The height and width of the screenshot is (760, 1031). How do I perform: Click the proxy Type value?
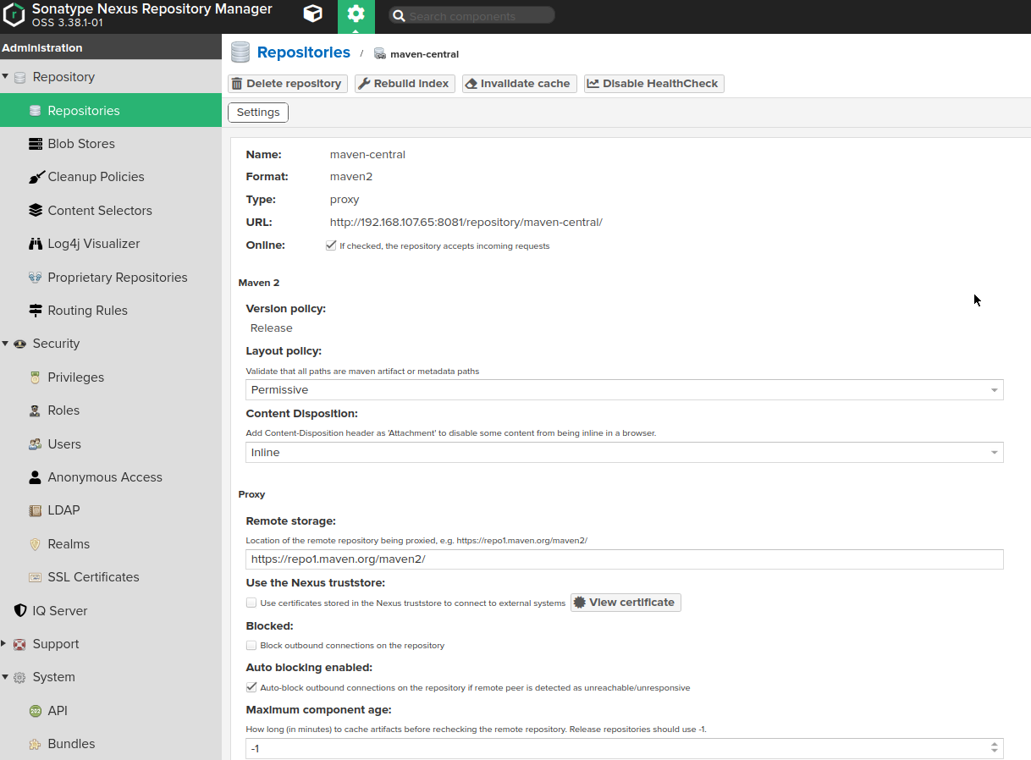click(345, 200)
